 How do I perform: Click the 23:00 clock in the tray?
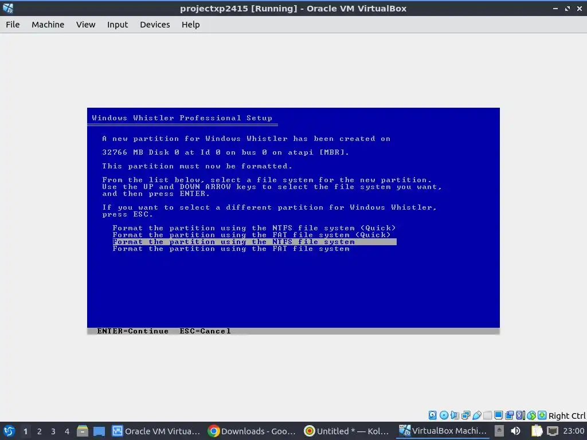click(573, 431)
